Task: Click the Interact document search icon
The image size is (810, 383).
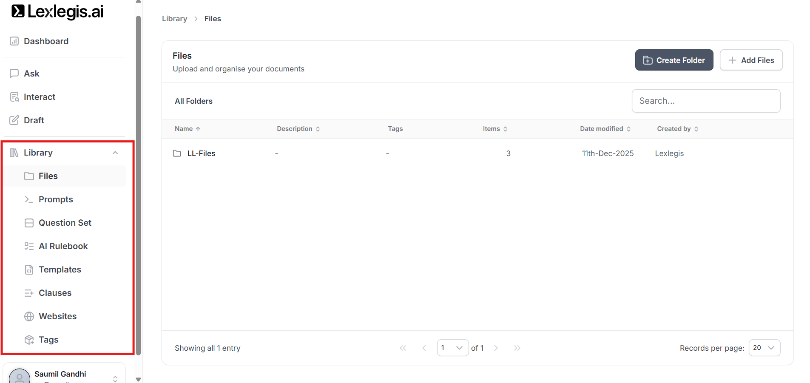Action: (14, 97)
